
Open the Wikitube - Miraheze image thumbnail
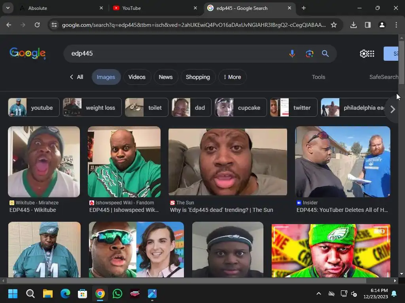(x=44, y=161)
